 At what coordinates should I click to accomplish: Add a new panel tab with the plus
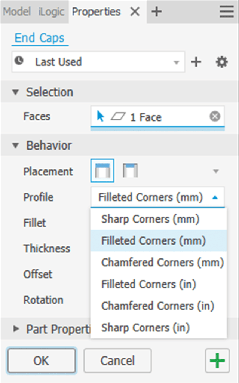pos(156,12)
